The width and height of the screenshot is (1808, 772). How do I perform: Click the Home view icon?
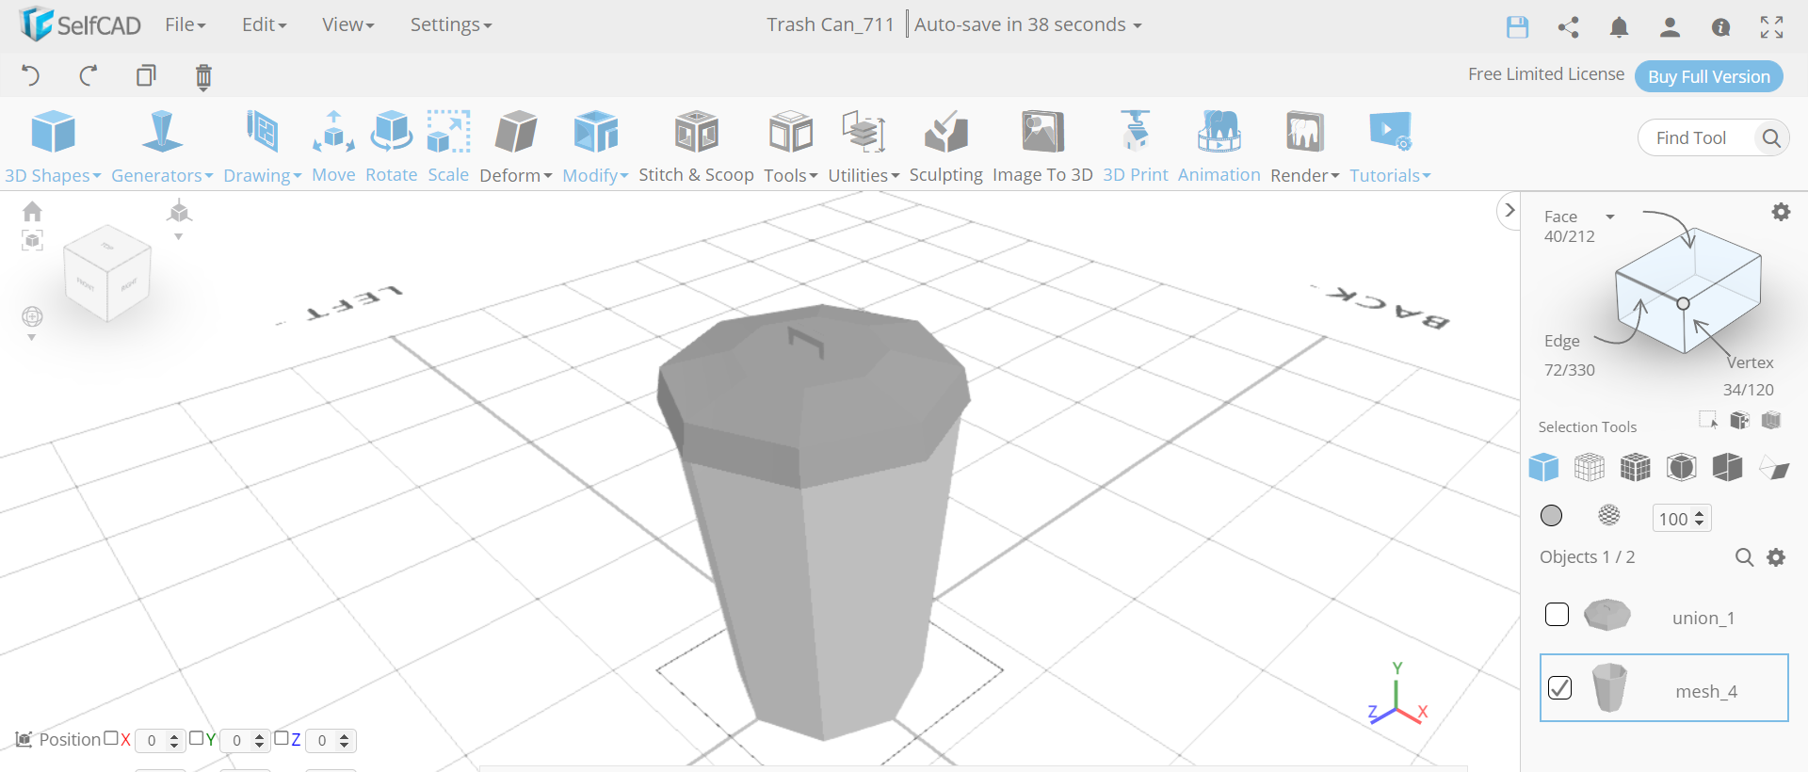tap(32, 211)
